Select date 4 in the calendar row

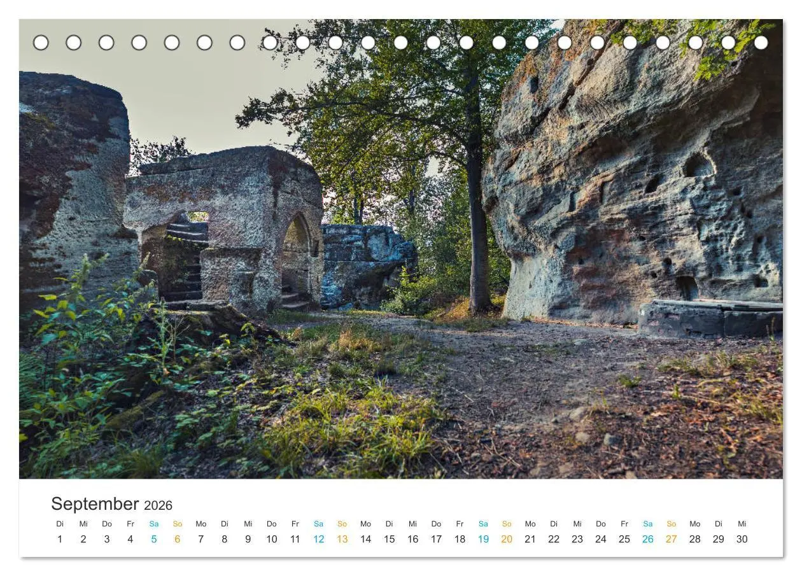tap(130, 539)
